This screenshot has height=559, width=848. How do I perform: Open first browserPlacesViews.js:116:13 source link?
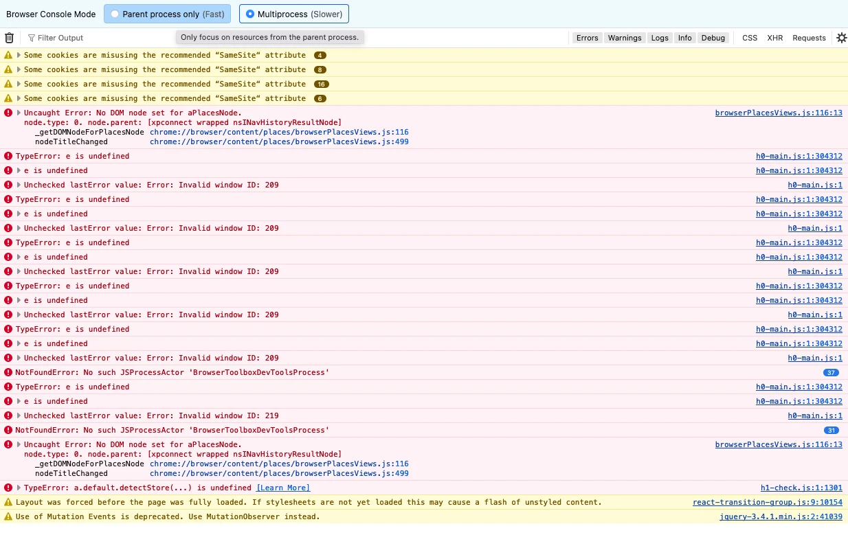point(779,113)
